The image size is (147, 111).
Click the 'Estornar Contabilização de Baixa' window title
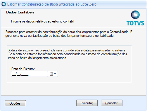point(52,4)
